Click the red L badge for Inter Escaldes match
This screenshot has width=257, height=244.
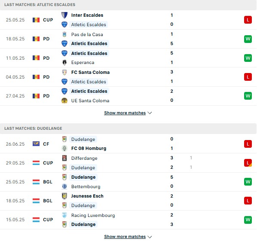coord(248,20)
